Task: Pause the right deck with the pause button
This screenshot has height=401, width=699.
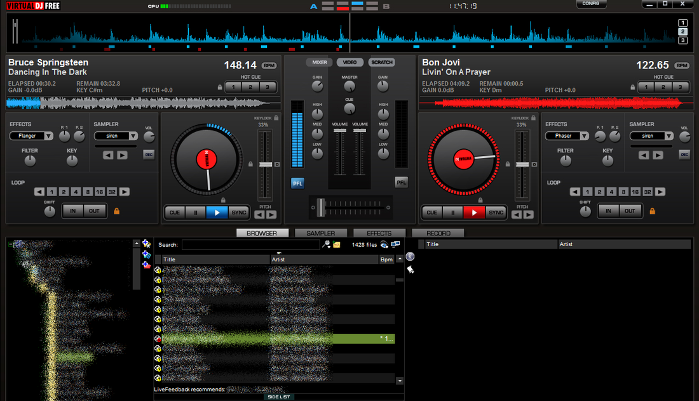Action: [x=453, y=213]
